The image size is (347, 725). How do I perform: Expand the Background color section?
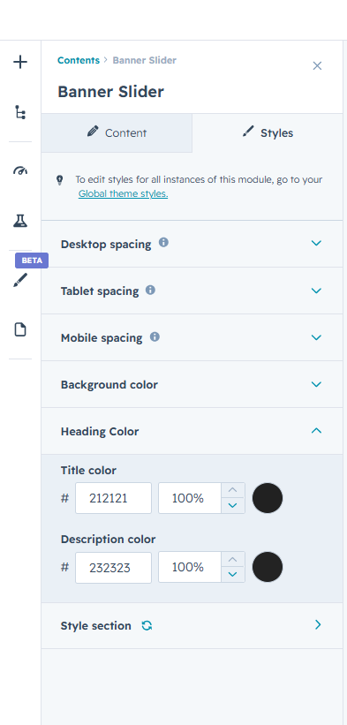click(x=192, y=384)
